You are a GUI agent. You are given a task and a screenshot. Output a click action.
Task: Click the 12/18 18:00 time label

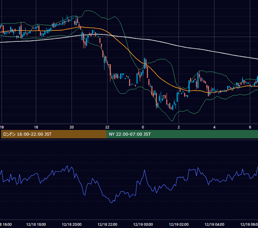pyautogui.click(x=36, y=225)
